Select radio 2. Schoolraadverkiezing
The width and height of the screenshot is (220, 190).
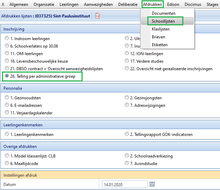[x=127, y=156]
